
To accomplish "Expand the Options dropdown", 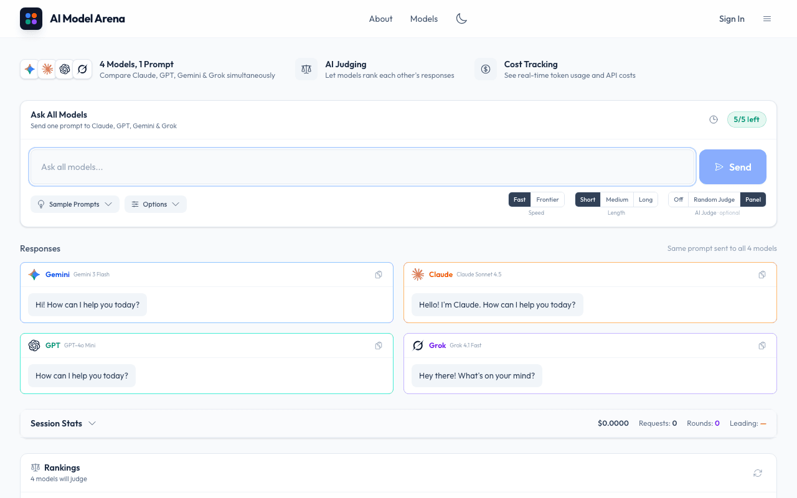I will (155, 204).
